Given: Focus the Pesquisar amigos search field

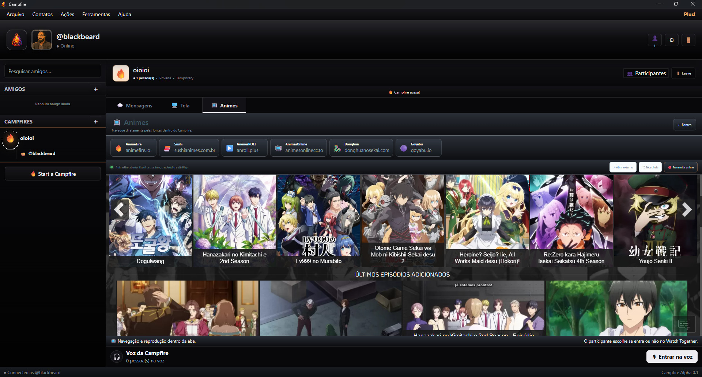Looking at the screenshot, I should click(53, 71).
